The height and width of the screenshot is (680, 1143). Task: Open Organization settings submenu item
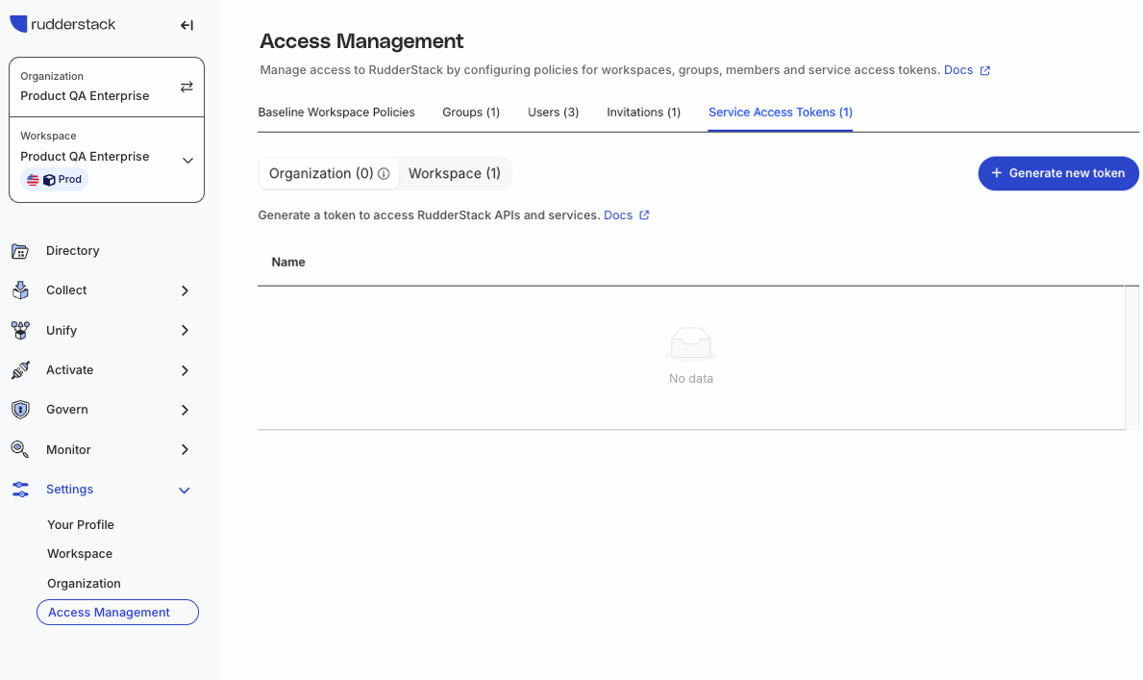84,584
